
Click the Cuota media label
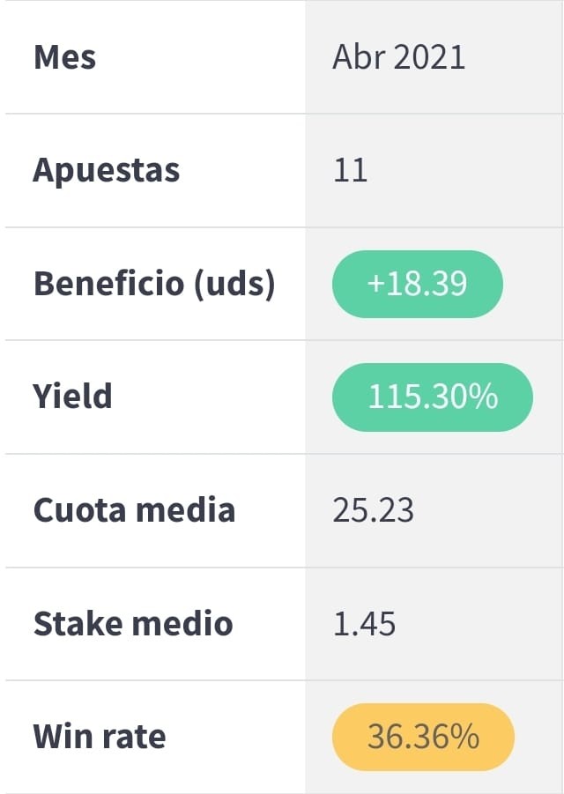tap(134, 510)
